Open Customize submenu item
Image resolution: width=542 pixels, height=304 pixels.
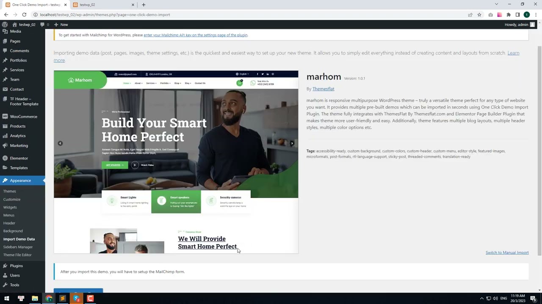[x=12, y=199]
